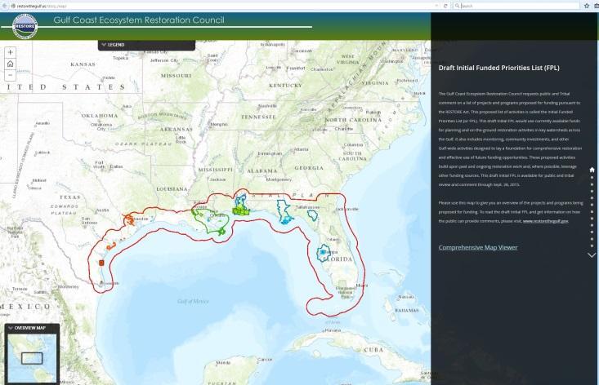Click the Gulf Coast Ecosystem Restoration Council title

[x=139, y=20]
